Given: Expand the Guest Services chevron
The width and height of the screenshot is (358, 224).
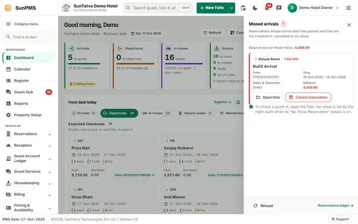Looking at the screenshot, I should [x=50, y=172].
